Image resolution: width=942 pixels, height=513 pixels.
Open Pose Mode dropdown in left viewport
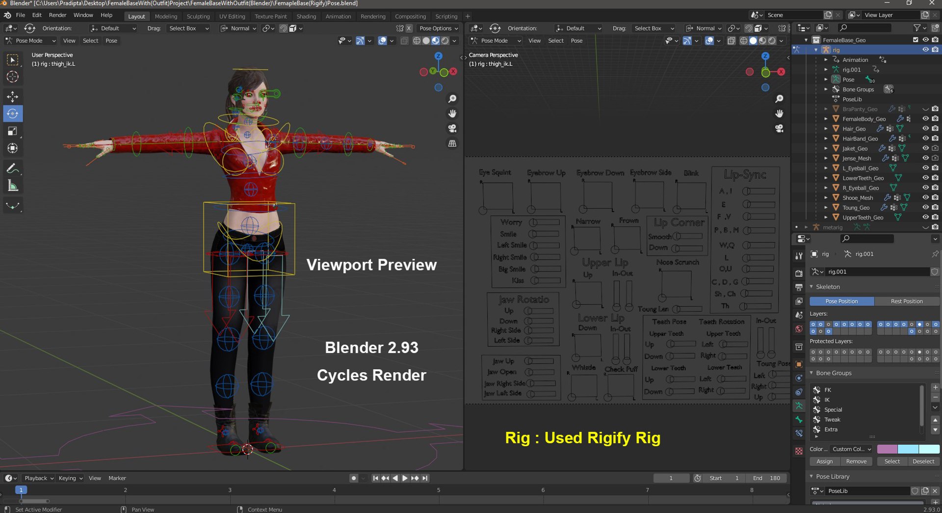[x=30, y=41]
